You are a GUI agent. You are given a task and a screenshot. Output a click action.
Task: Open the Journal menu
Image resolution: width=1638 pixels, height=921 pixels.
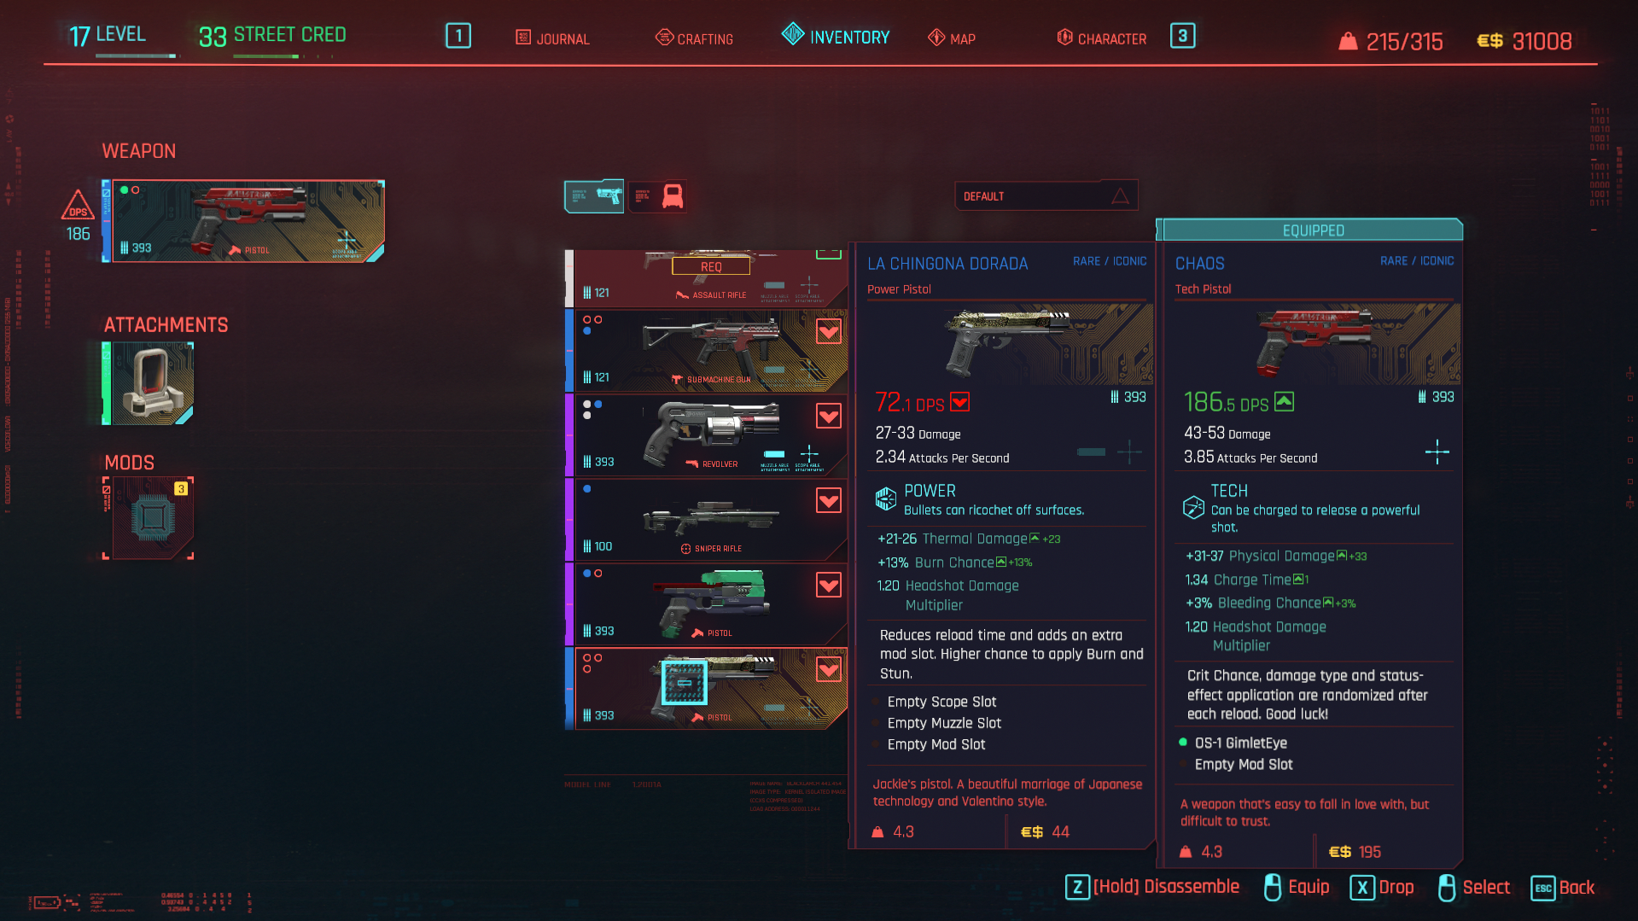[552, 38]
